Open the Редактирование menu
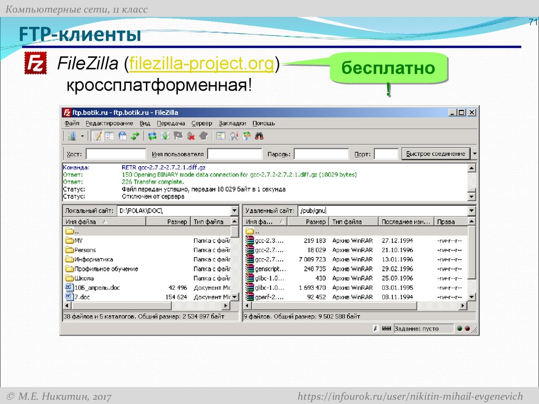539x404 pixels. pyautogui.click(x=109, y=123)
